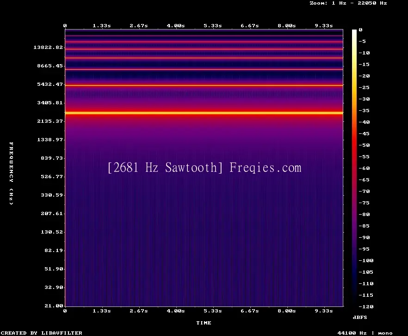408x336 pixels.
Task: Click the 207.61 frequency axis label
Action: [52, 213]
